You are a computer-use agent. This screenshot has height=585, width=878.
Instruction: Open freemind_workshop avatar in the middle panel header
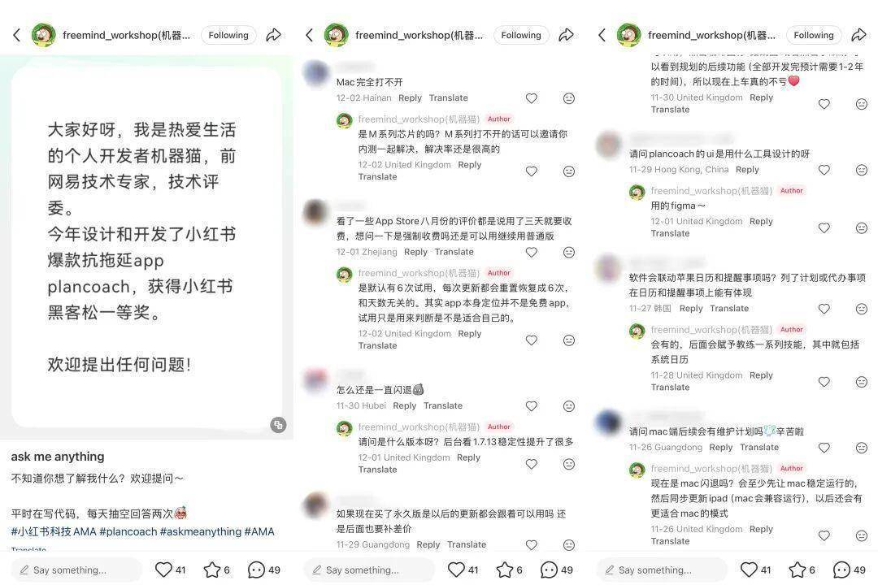336,35
